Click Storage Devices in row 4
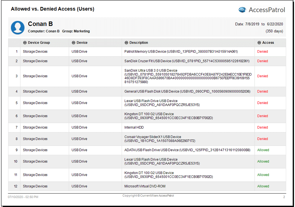Image resolution: width=295 pixels, height=207 pixels. 35,91
